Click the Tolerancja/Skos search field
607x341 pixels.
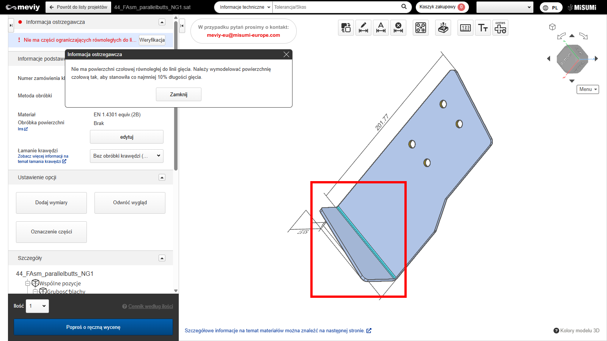[x=336, y=7]
